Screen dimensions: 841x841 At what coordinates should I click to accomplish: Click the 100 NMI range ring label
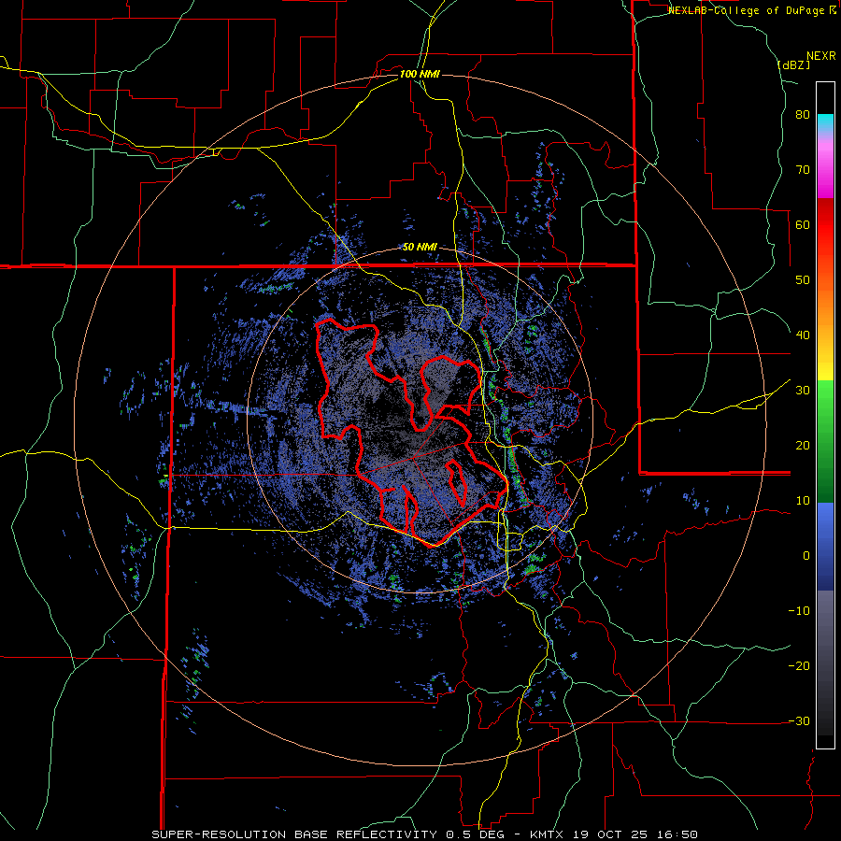[x=420, y=74]
